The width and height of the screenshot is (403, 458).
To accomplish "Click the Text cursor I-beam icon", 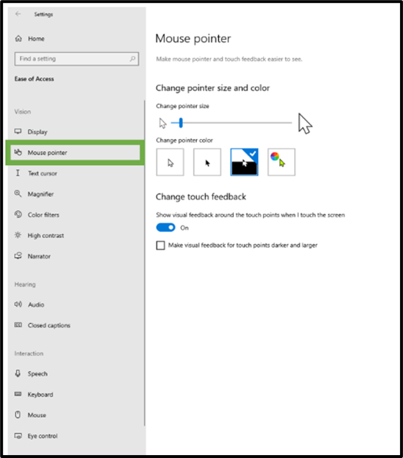I will click(x=18, y=173).
